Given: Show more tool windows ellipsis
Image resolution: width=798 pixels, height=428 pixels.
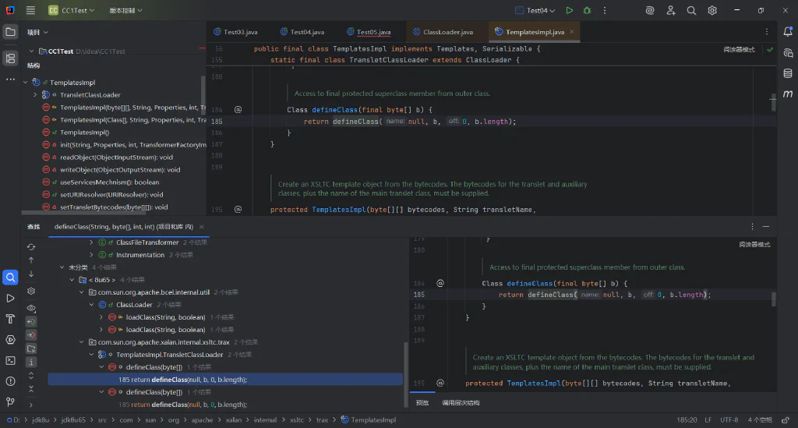Looking at the screenshot, I should coord(10,80).
